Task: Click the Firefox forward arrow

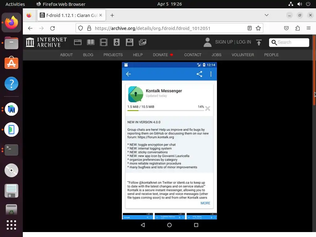Action: (41, 28)
